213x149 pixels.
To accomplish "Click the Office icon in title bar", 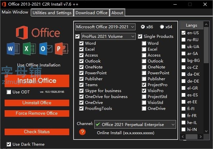I will pos(4,4).
